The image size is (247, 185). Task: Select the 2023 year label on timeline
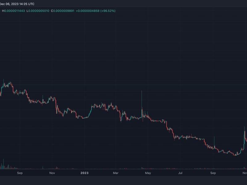click(x=85, y=173)
